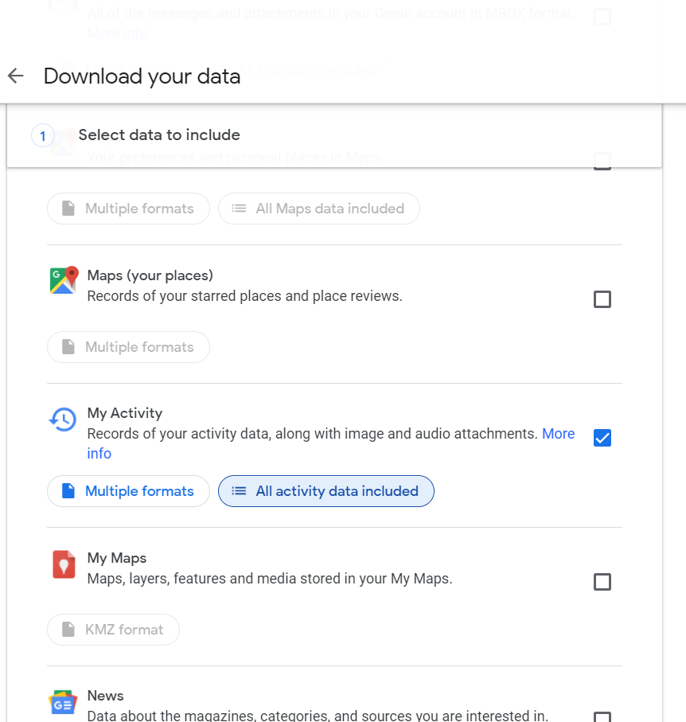The width and height of the screenshot is (686, 722).
Task: Enable the My Maps checkbox
Action: click(602, 582)
